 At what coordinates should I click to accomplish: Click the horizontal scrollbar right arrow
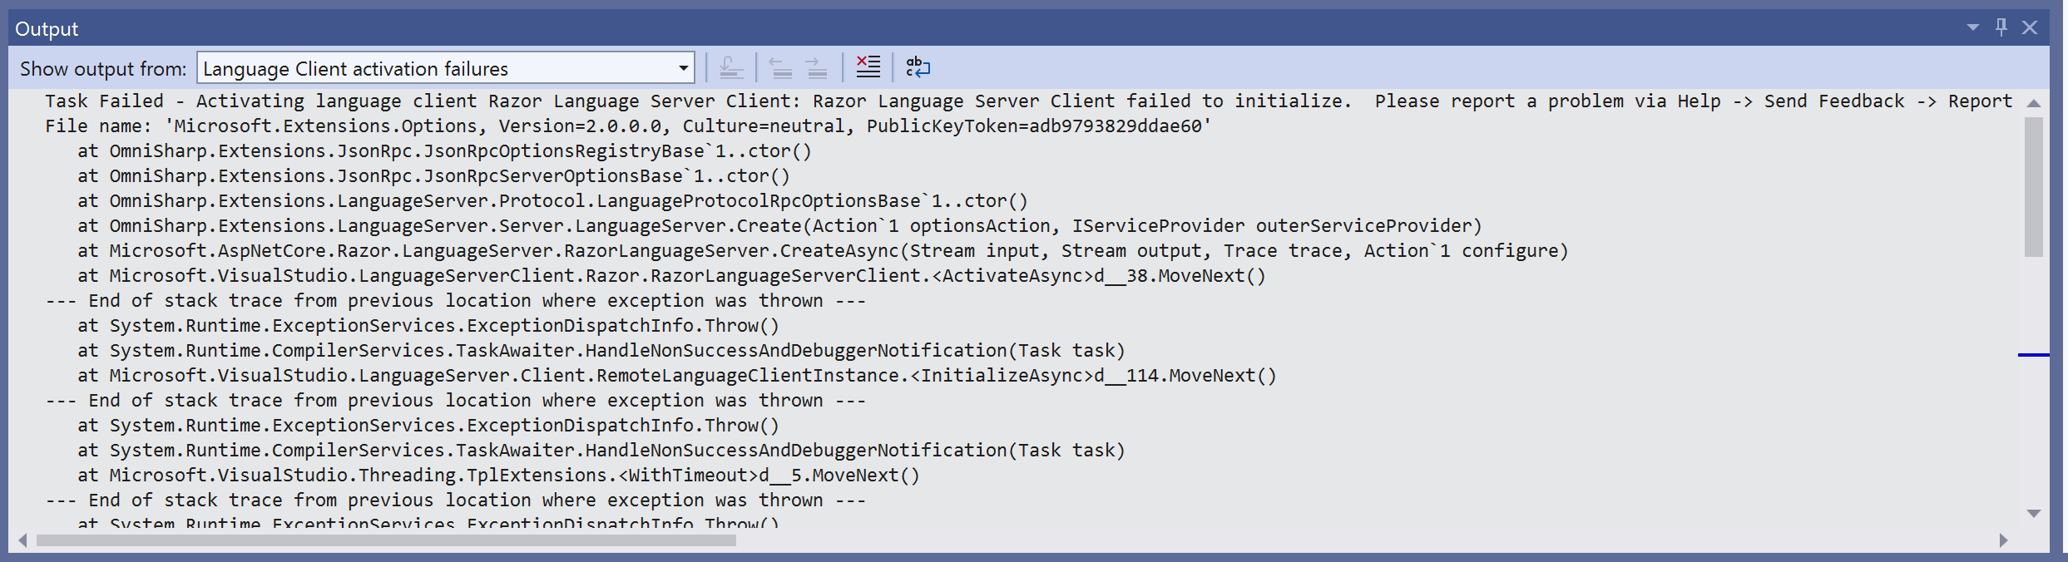point(2004,540)
